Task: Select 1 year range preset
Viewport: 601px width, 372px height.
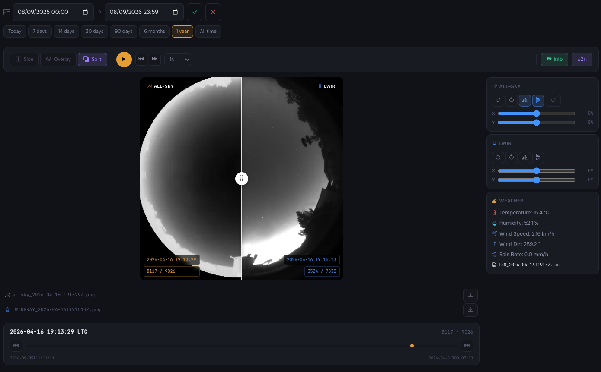Action: coord(182,32)
